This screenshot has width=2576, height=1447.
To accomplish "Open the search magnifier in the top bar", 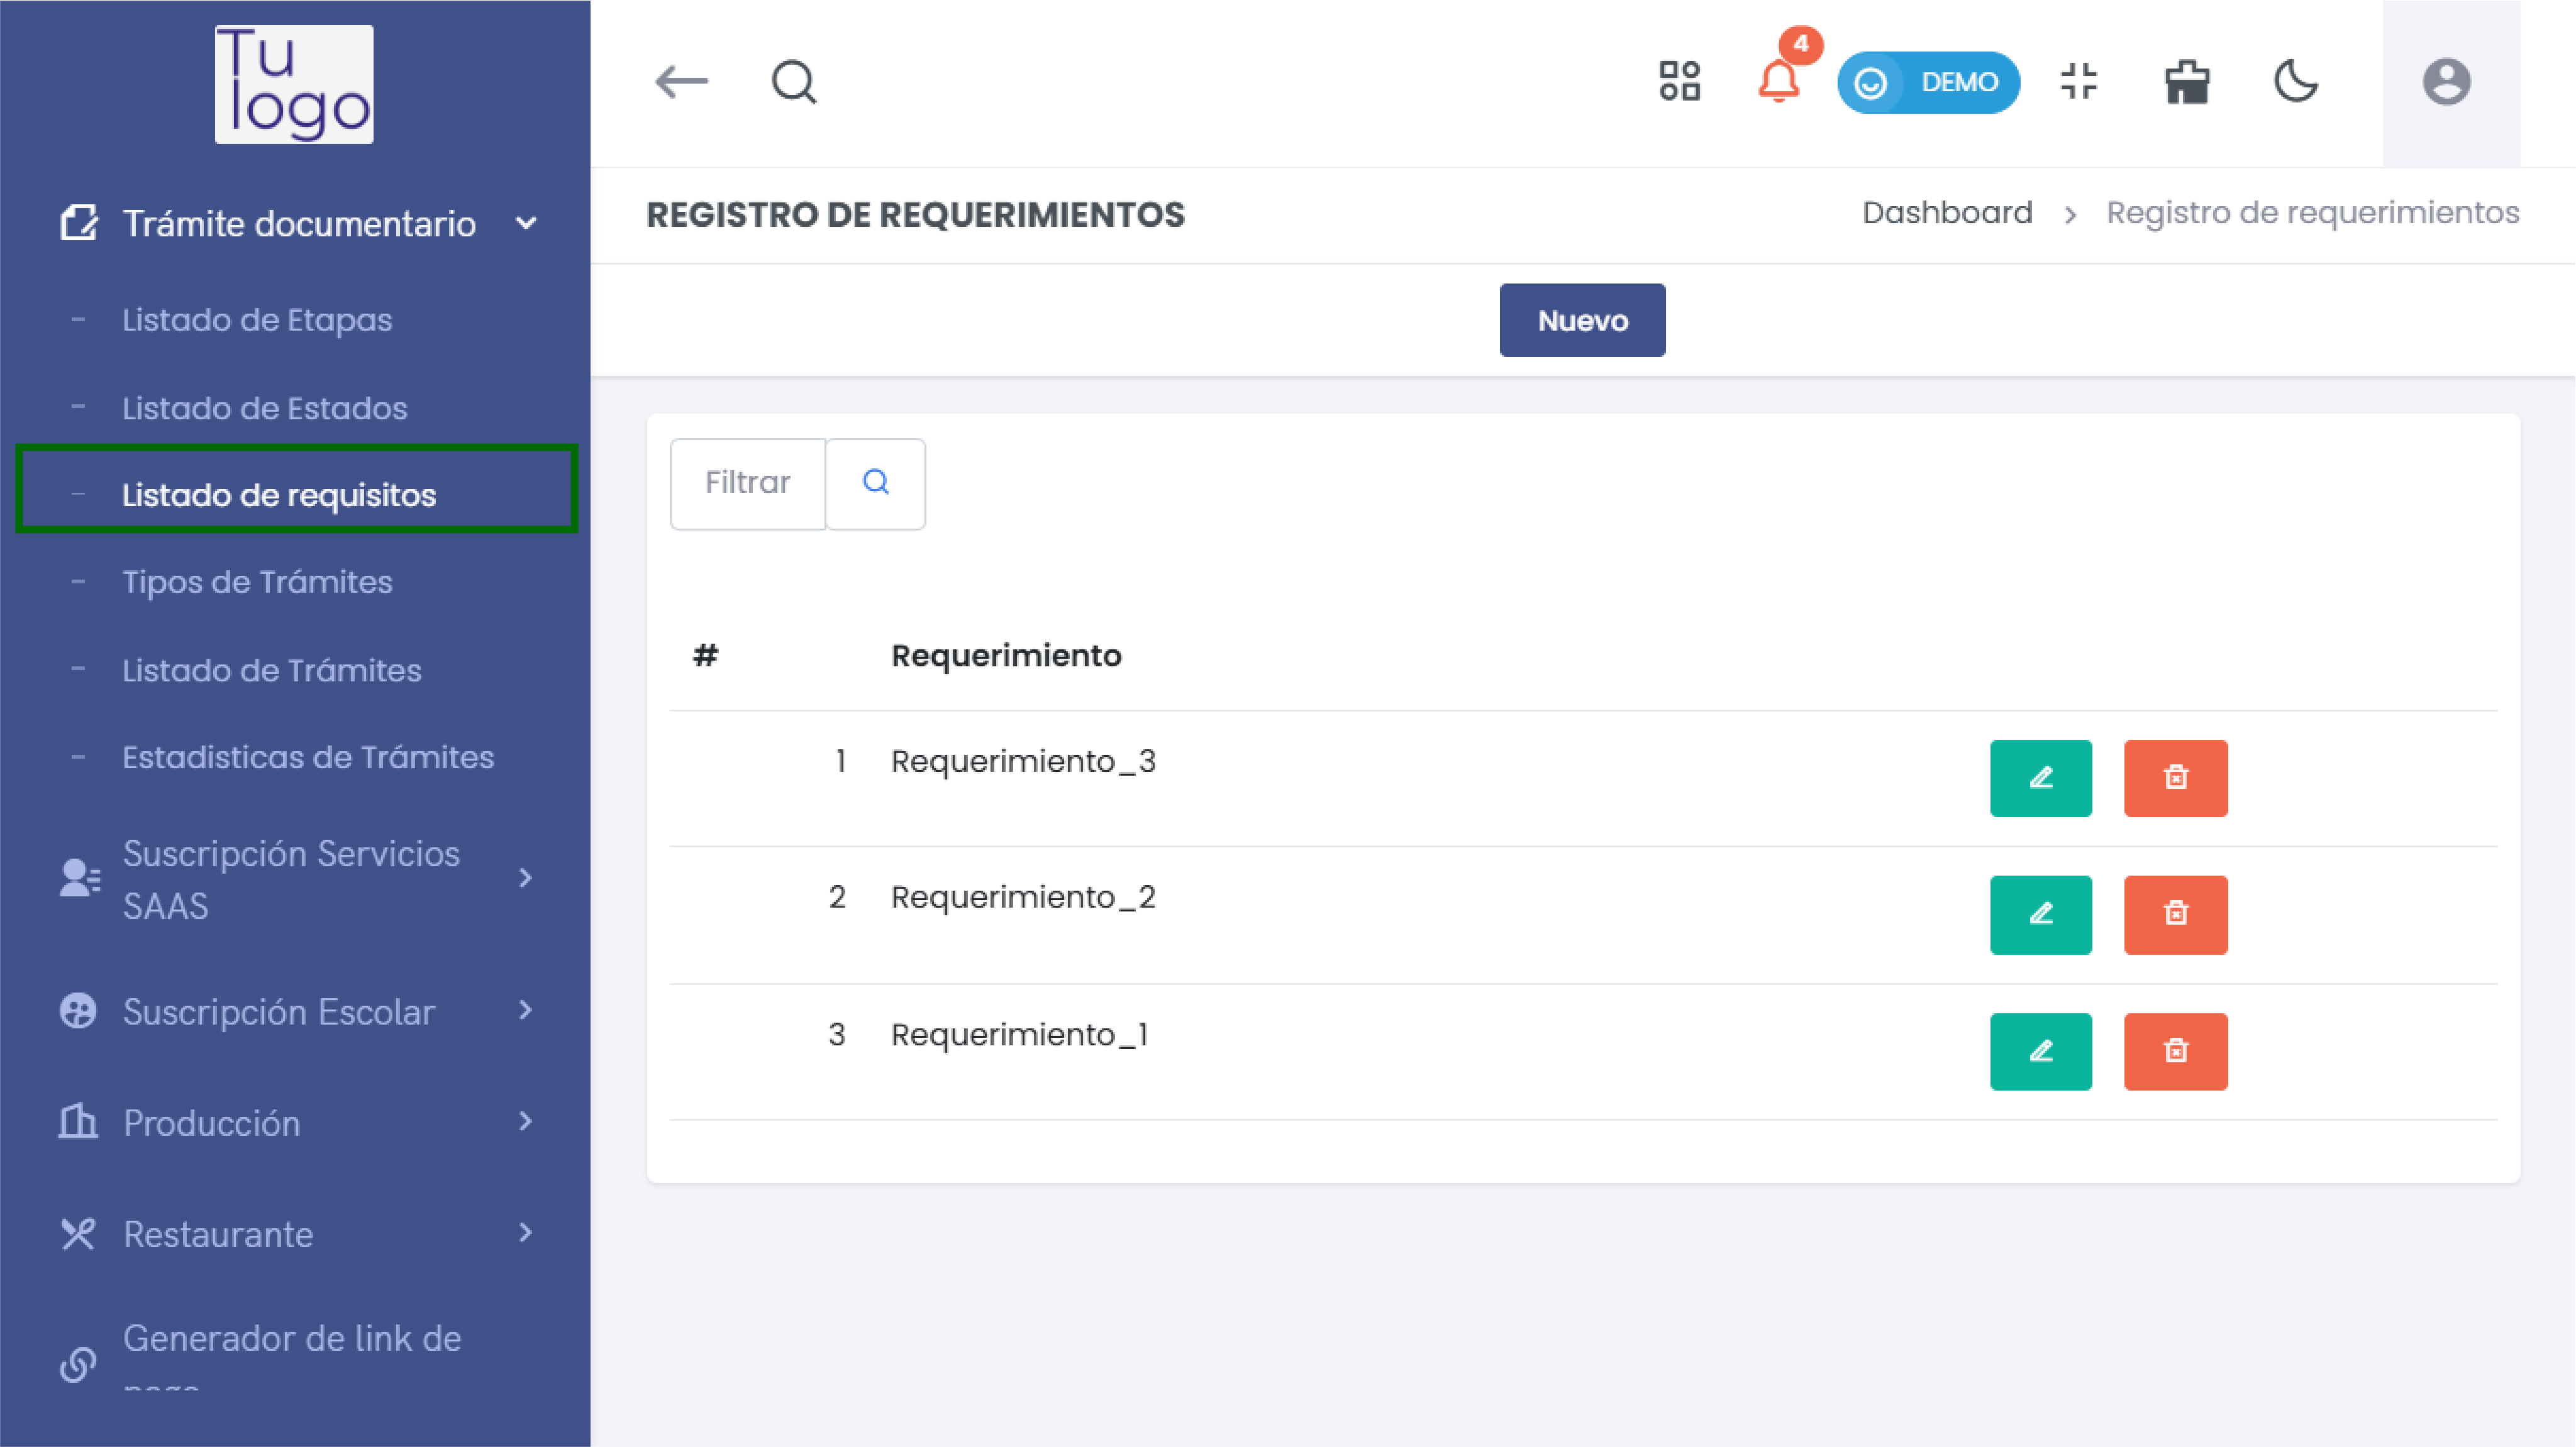I will (792, 82).
